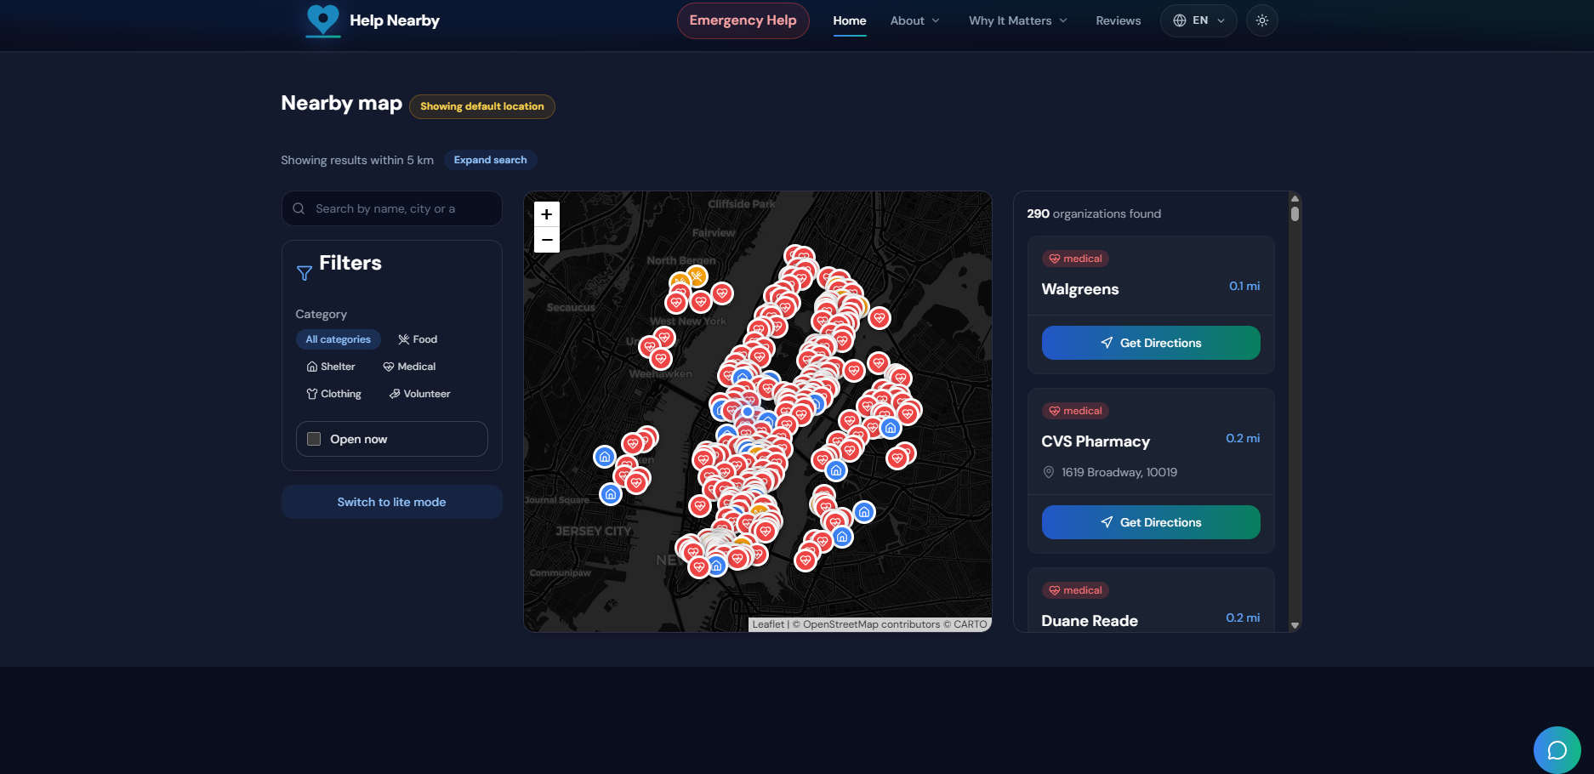The image size is (1594, 774).
Task: Zoom in on the map
Action: [x=547, y=214]
